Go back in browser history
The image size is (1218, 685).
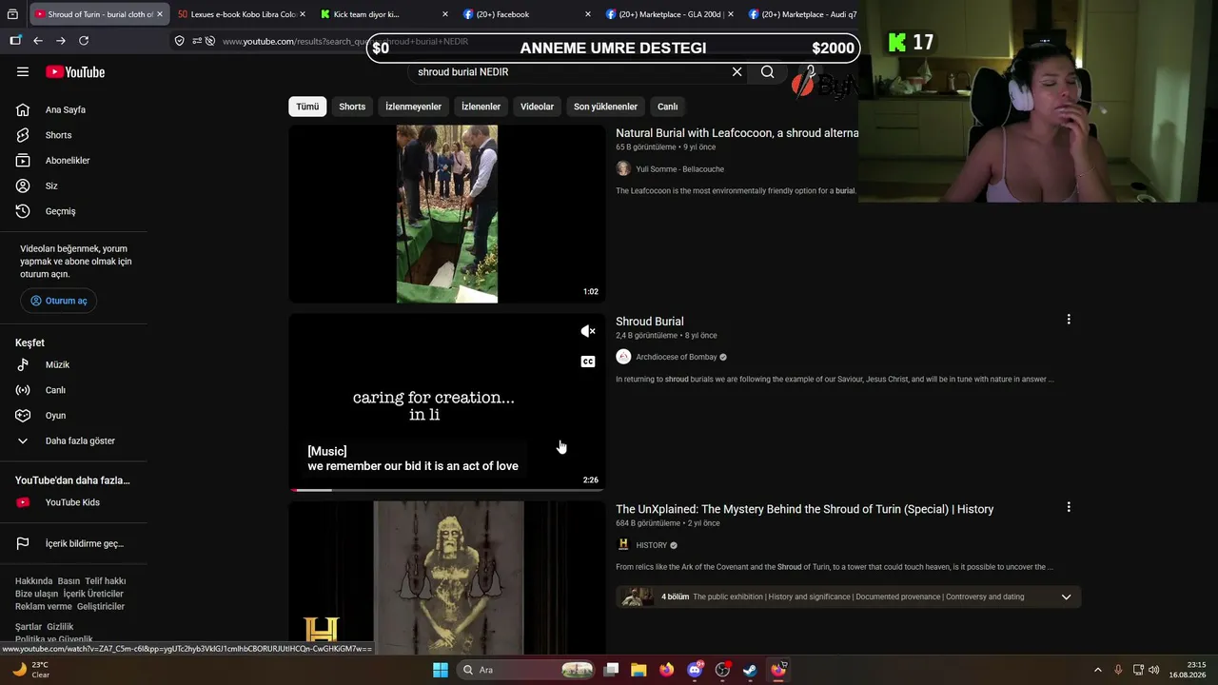coord(38,41)
